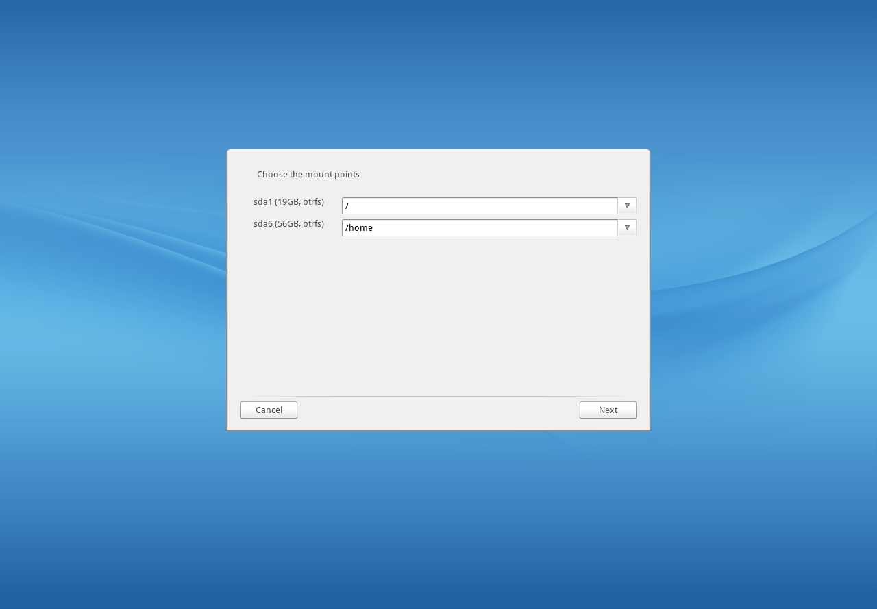Click the triangle icon beside the "/" field
877x609 pixels.
tap(627, 206)
